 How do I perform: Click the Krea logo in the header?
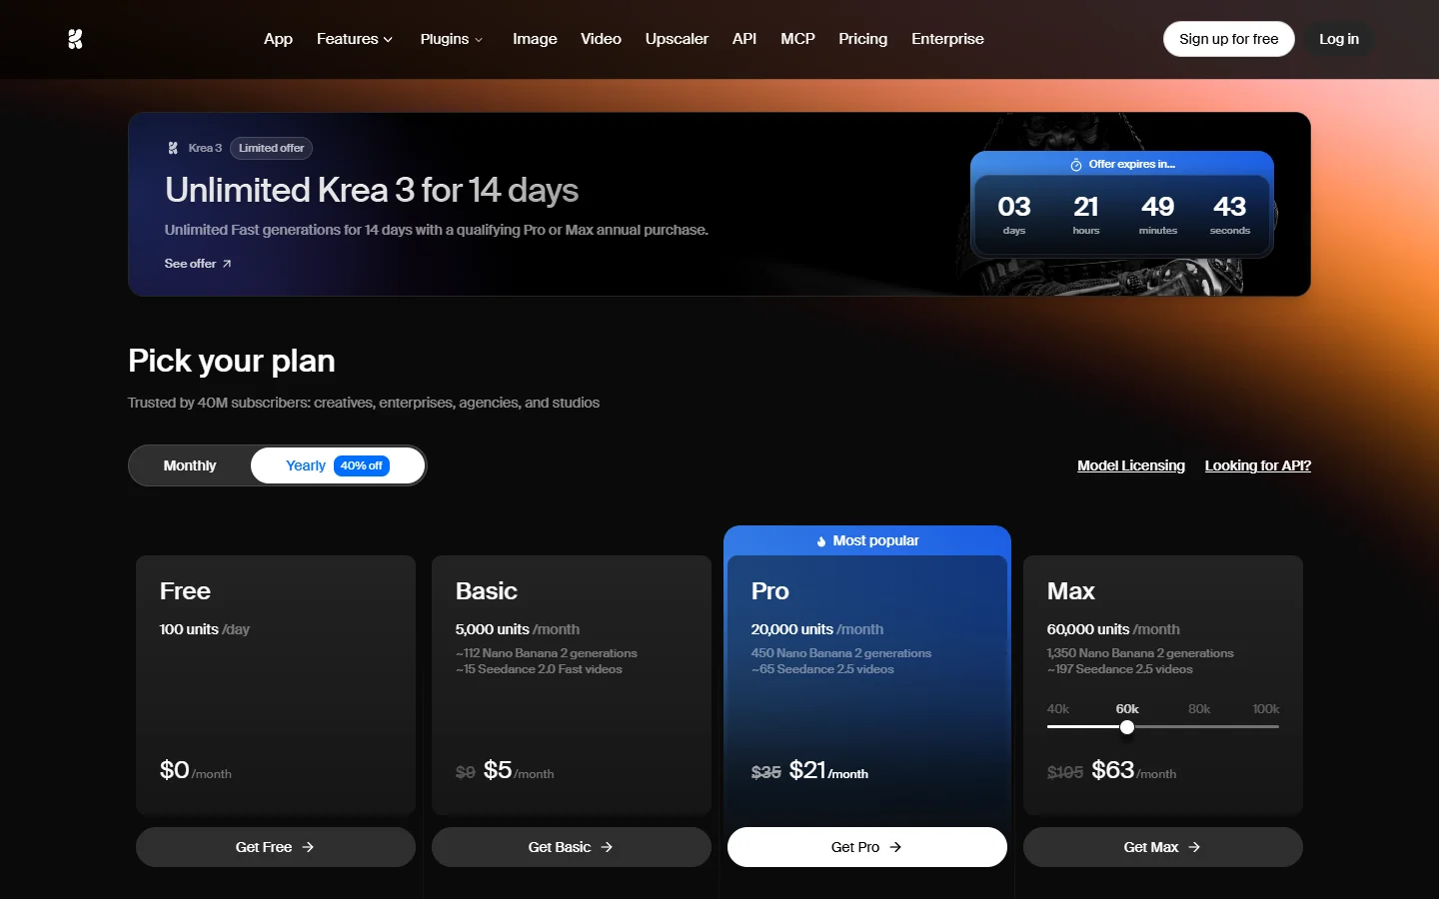(75, 39)
